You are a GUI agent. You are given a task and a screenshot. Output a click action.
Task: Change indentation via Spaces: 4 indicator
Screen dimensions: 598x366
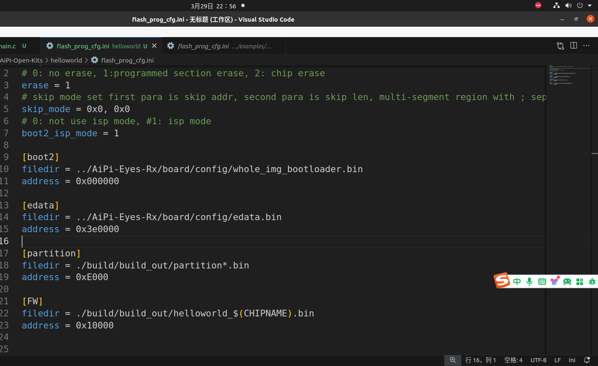[513, 360]
